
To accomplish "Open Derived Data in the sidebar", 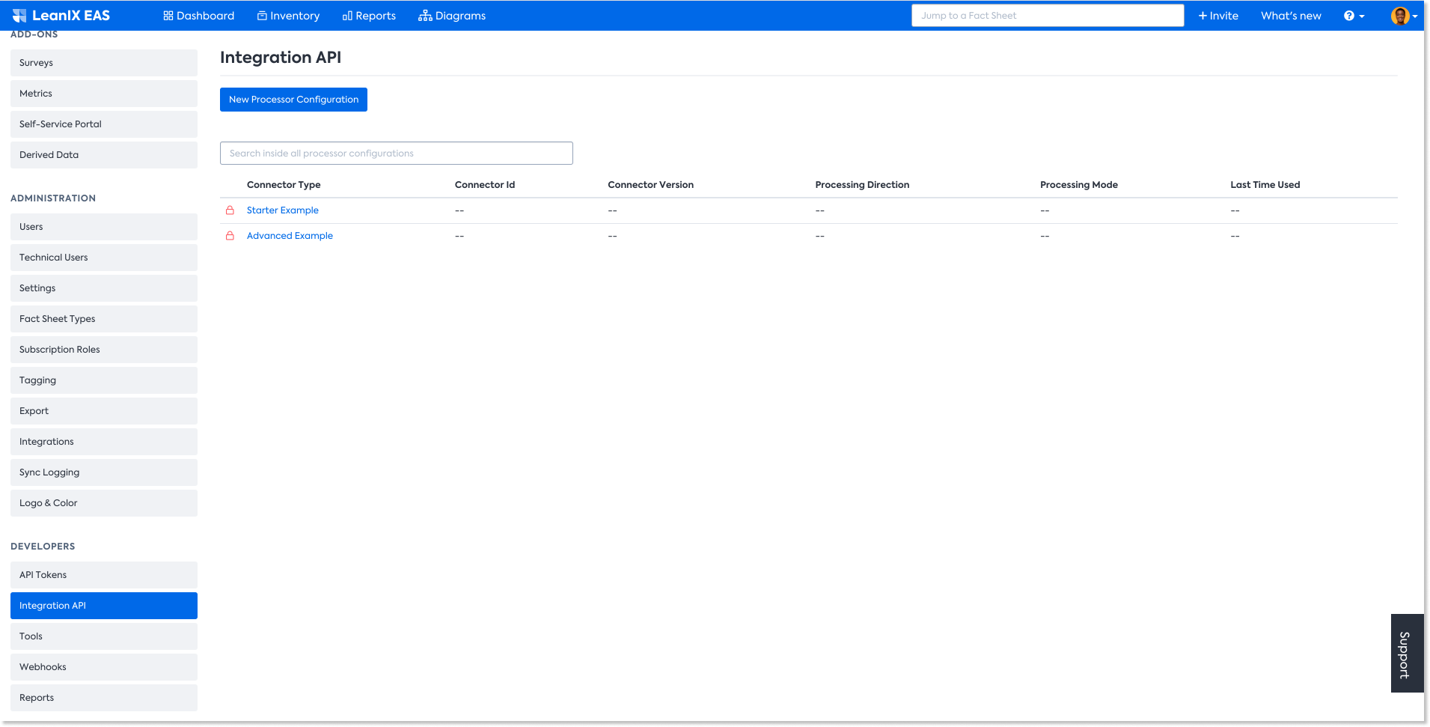I will point(104,155).
